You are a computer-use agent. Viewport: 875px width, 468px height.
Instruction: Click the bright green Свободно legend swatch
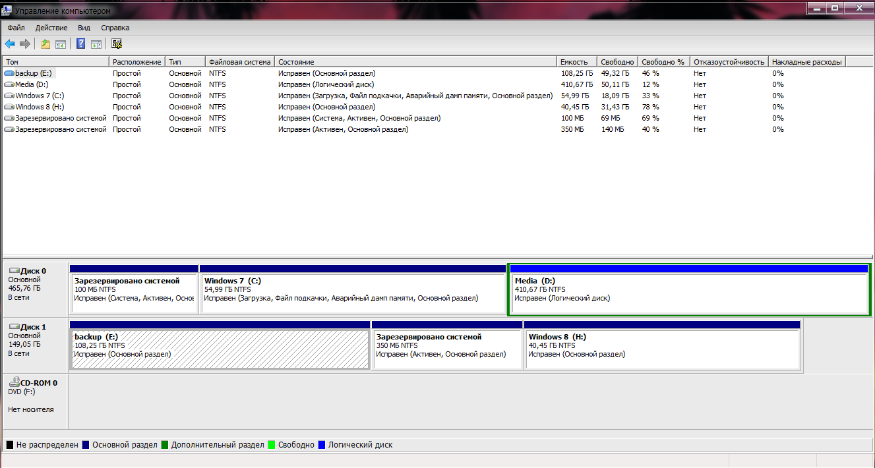271,445
